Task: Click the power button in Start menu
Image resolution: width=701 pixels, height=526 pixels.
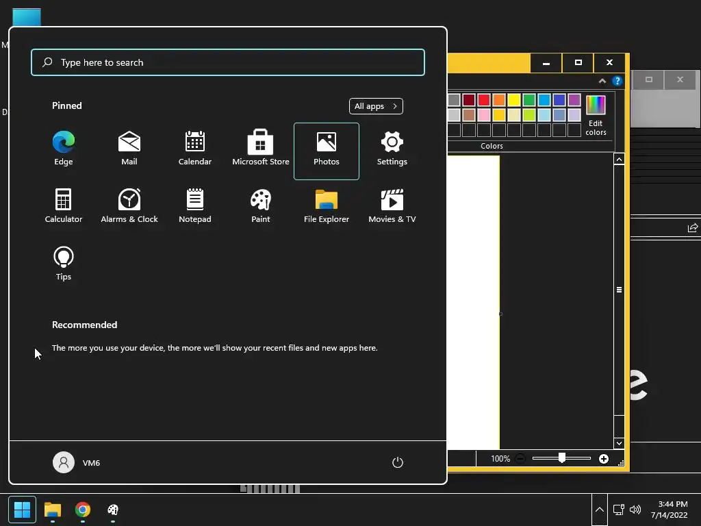Action: pos(398,462)
